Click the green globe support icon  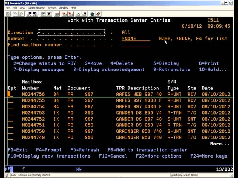point(92,14)
